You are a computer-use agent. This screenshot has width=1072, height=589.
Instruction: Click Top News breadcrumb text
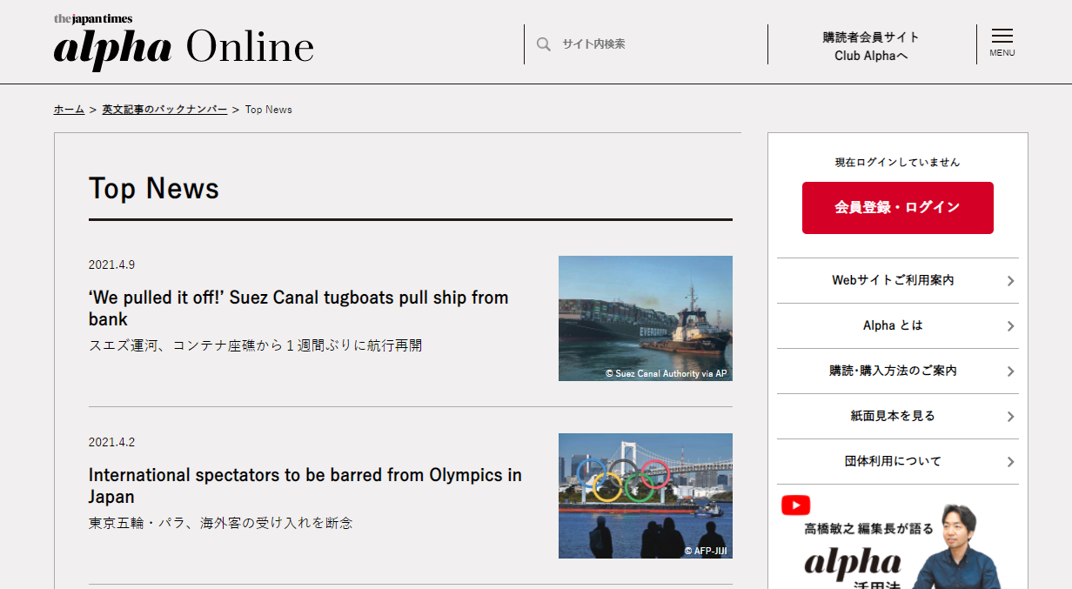coord(269,110)
